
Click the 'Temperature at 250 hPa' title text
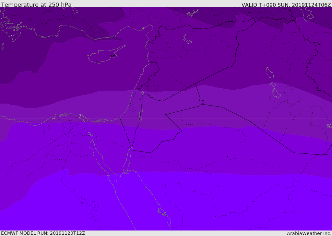[x=36, y=5]
